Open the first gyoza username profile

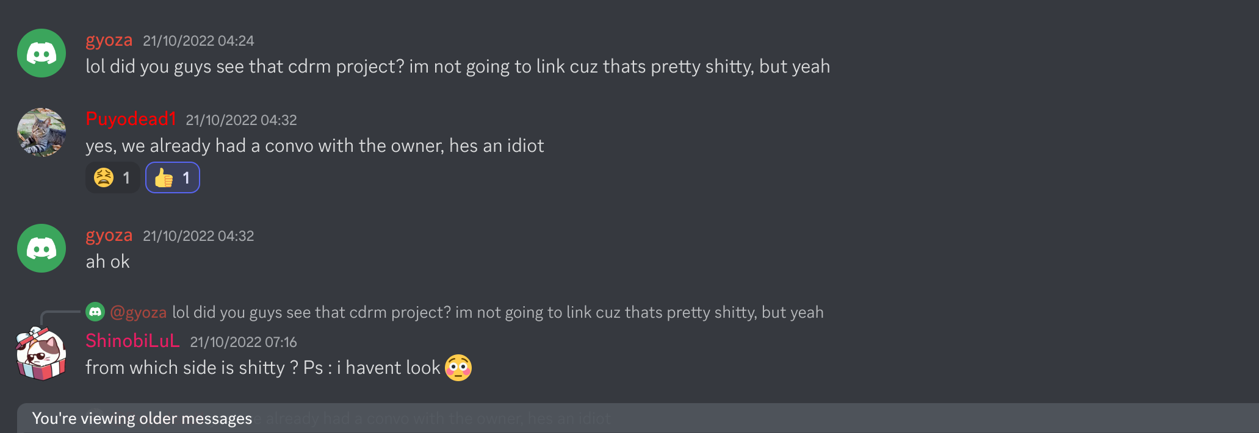[x=109, y=40]
